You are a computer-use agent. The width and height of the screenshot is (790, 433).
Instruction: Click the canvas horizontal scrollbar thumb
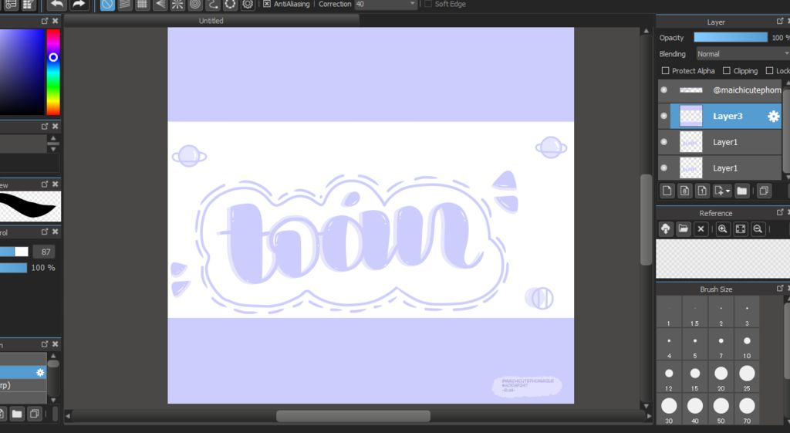(353, 416)
